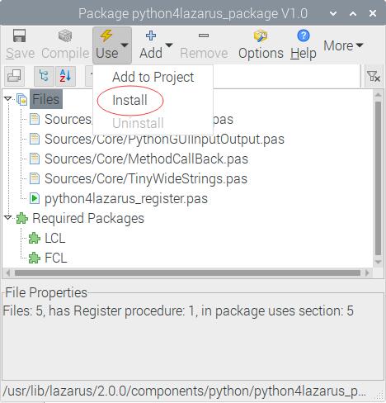The image size is (386, 403).
Task: Open Help with question mark icon
Action: (304, 45)
